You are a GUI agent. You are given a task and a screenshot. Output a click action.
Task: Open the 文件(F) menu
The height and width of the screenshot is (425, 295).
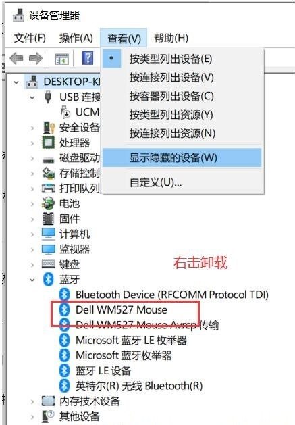(x=30, y=39)
